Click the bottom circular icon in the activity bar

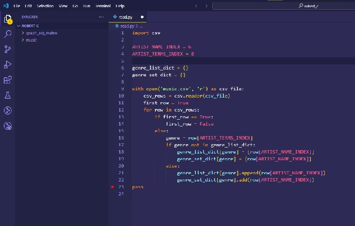pos(8,126)
